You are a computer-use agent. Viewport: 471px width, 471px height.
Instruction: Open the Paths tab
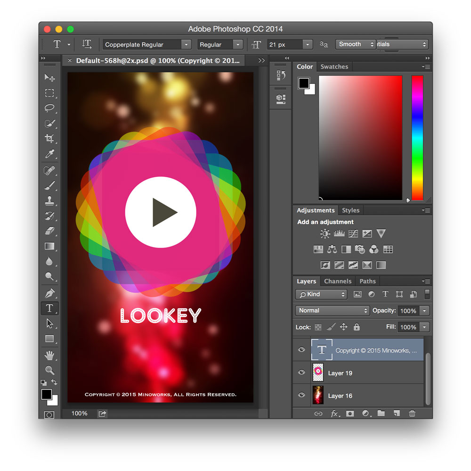pyautogui.click(x=367, y=281)
